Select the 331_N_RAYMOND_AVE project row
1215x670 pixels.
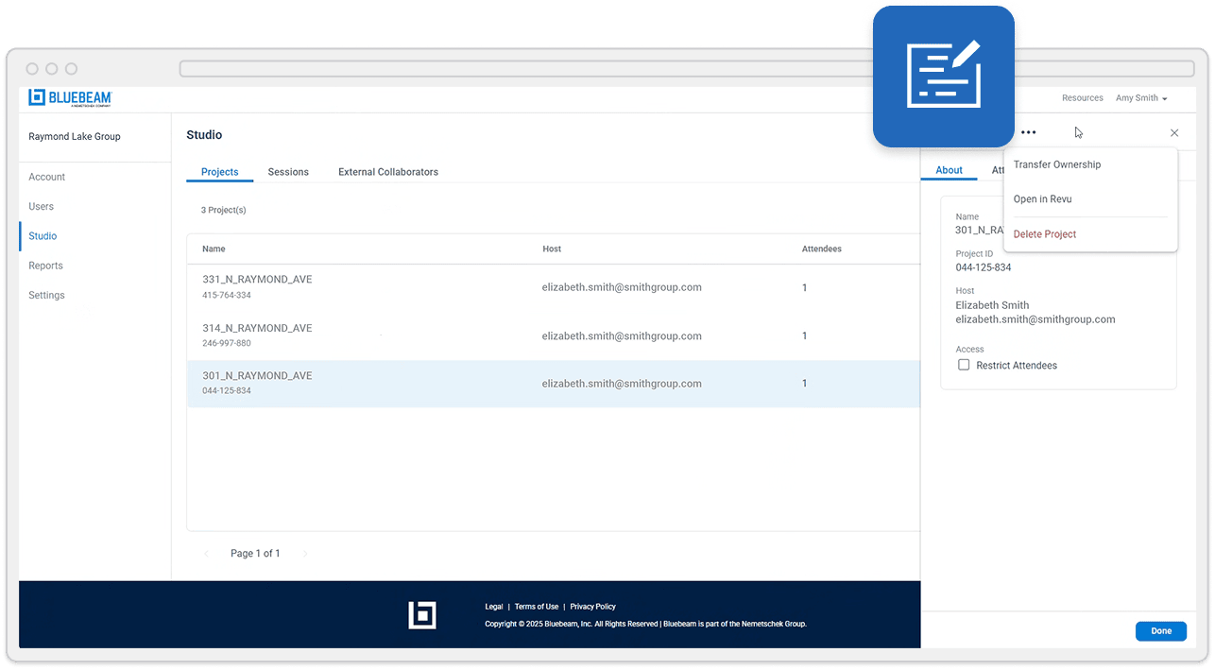[378, 286]
